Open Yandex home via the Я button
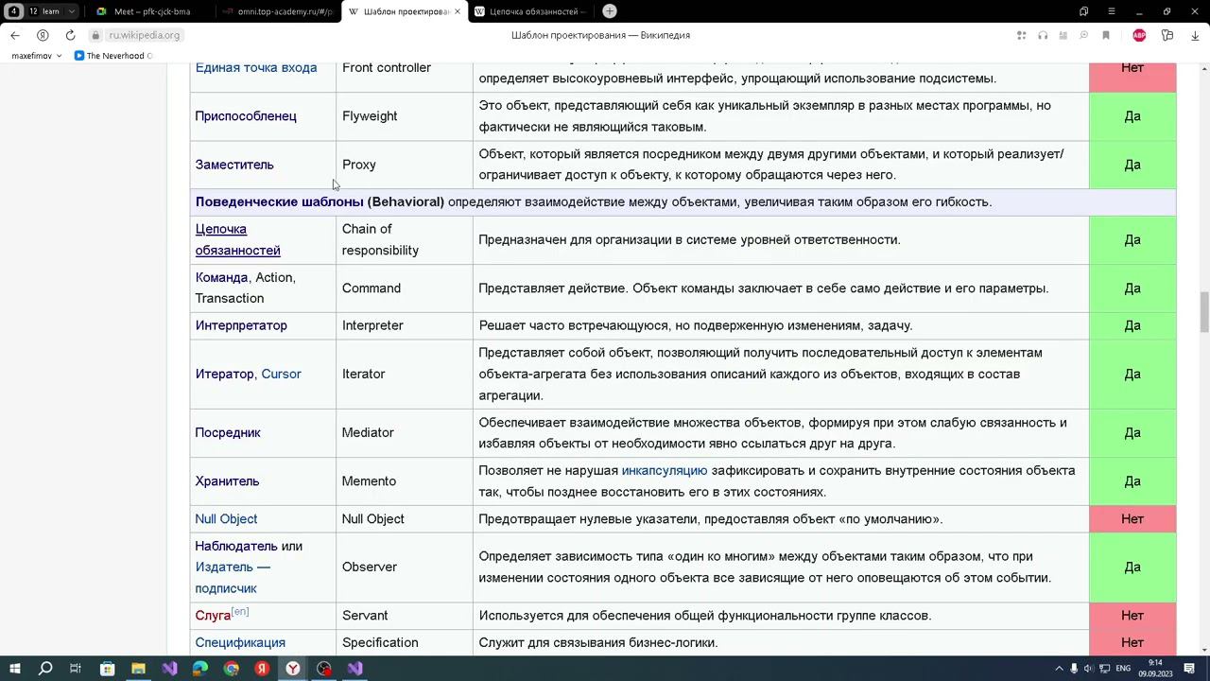Viewport: 1210px width, 681px height. 43,35
